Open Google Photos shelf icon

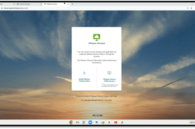pyautogui.click(x=122, y=122)
